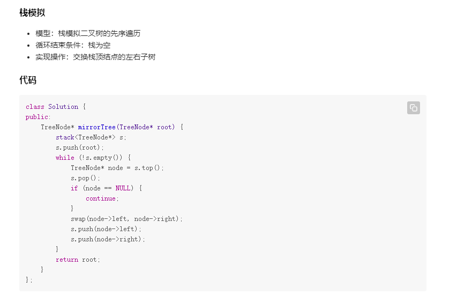Click the mirrorTree function name
This screenshot has width=457, height=295.
tap(97, 127)
